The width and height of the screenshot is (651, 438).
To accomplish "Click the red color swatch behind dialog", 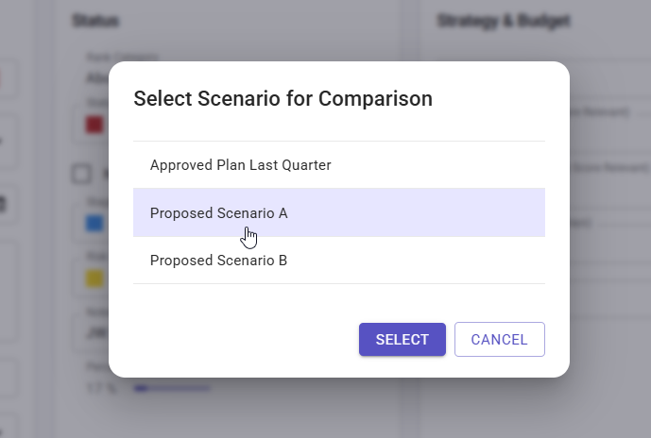I will (94, 125).
